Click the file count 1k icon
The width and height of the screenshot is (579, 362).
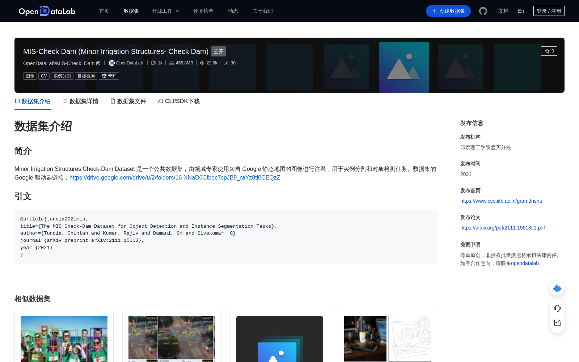[153, 63]
